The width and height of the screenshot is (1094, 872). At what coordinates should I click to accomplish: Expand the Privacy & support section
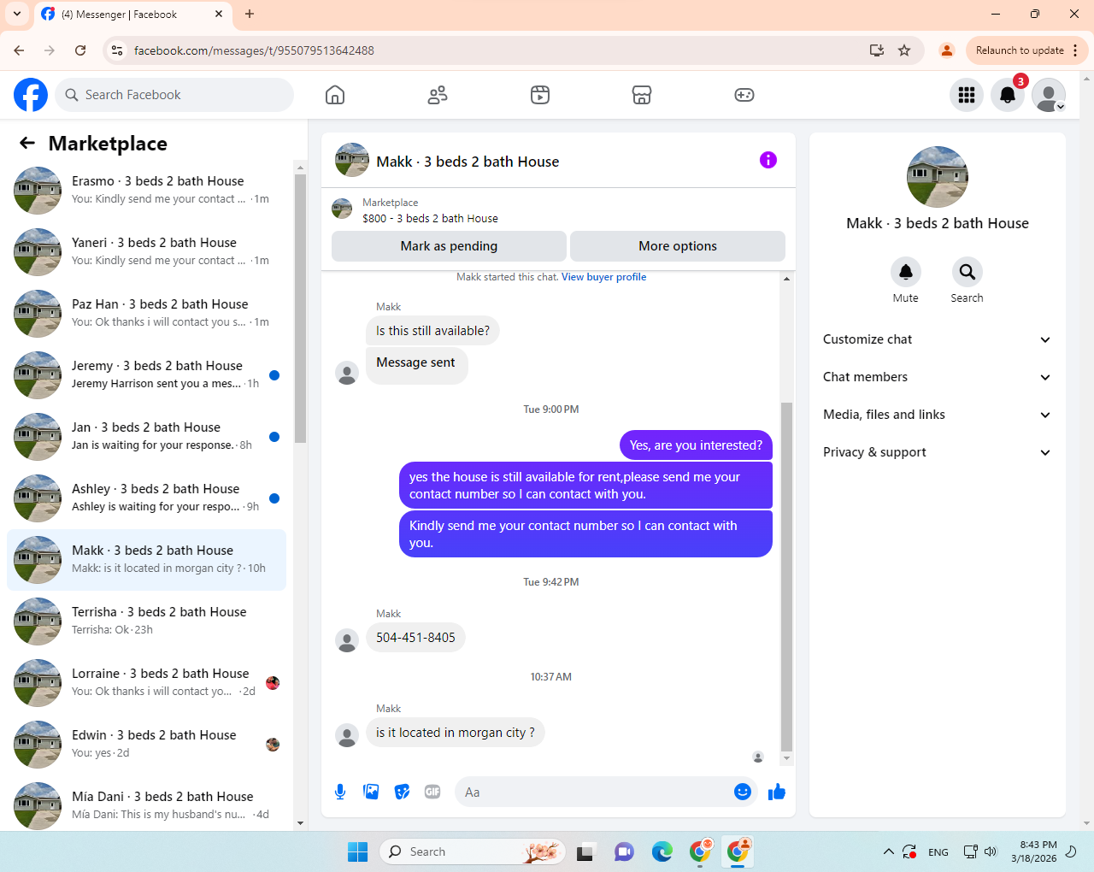(937, 452)
